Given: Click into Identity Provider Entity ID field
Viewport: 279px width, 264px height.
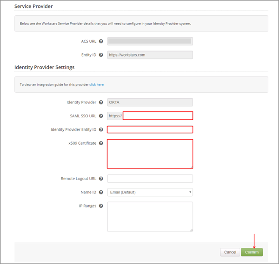Looking at the screenshot, I should (150, 129).
